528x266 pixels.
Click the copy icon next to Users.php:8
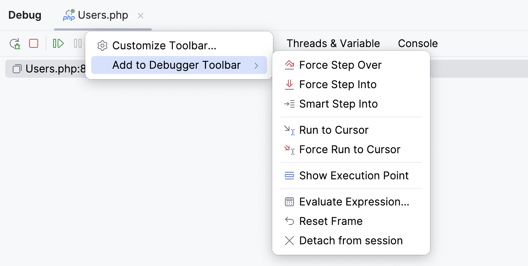click(x=16, y=69)
